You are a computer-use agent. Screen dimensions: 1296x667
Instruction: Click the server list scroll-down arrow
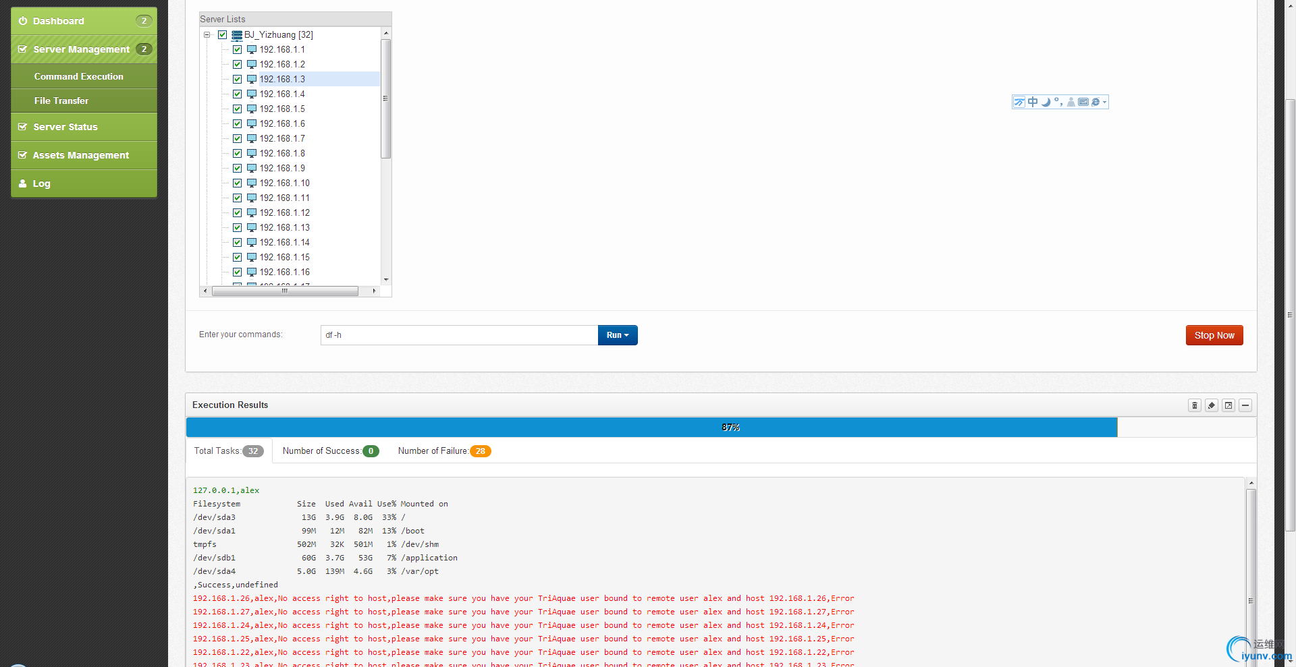(386, 279)
